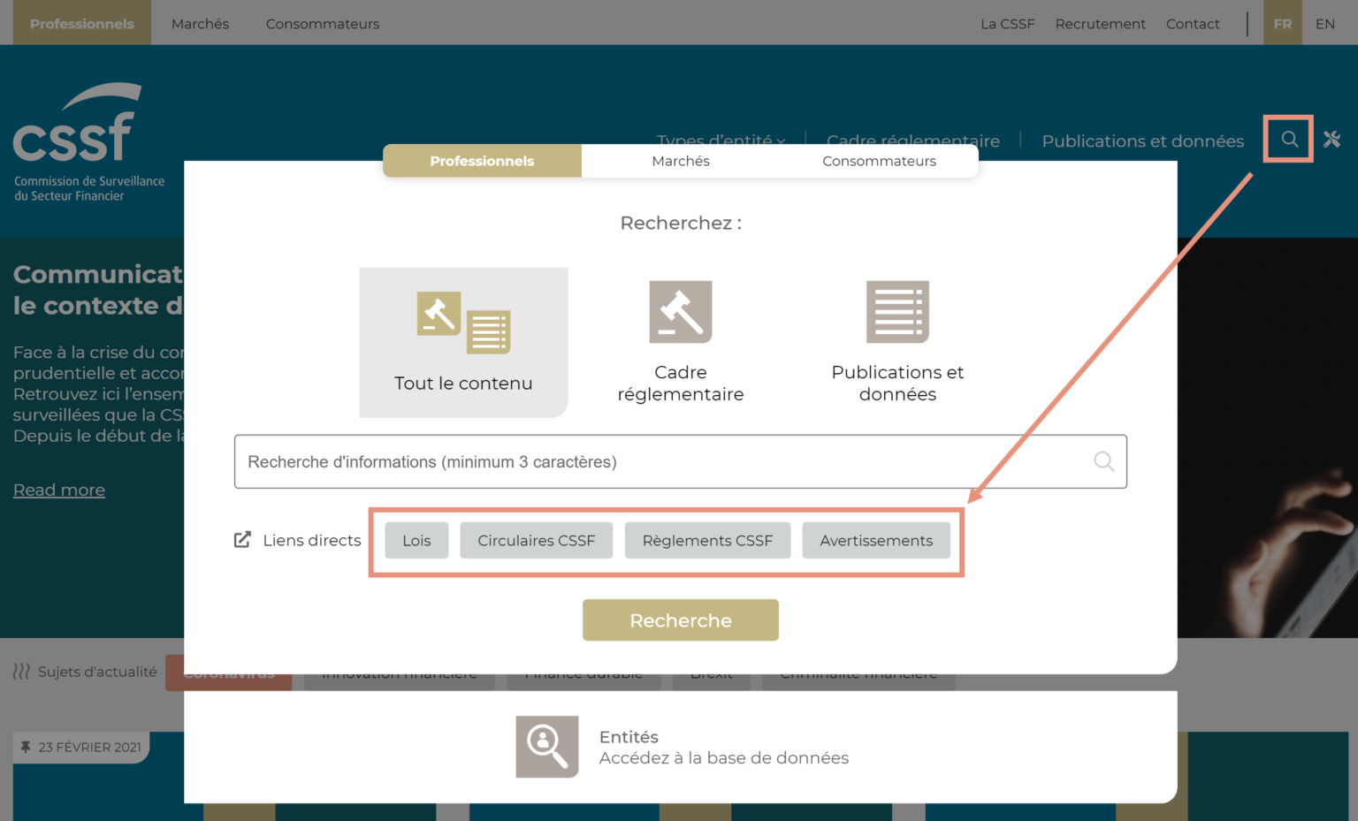
Task: Open the tools icon beside the search
Action: click(1331, 140)
